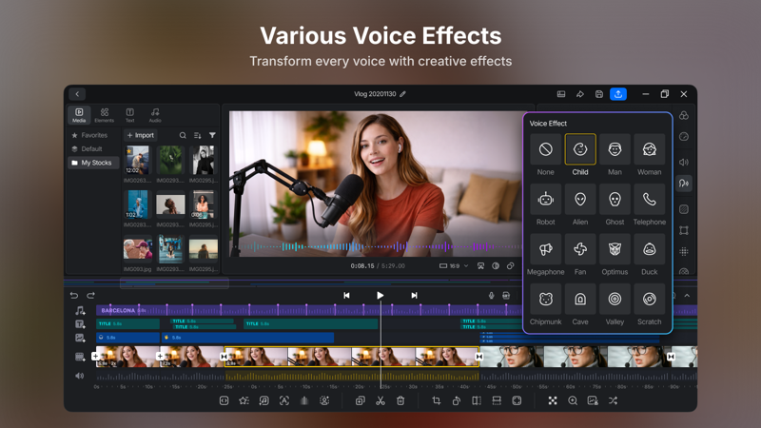Redo the last action
This screenshot has width=761, height=428.
[x=90, y=295]
